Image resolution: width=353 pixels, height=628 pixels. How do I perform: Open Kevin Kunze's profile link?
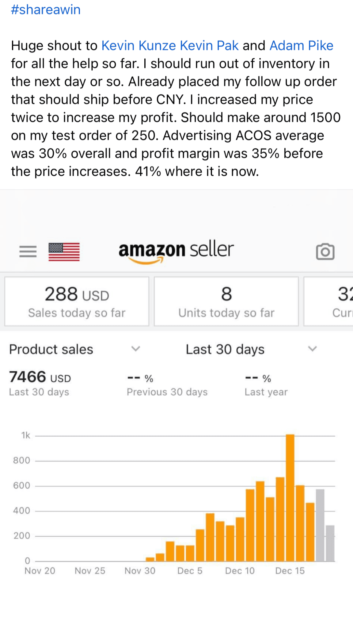139,46
